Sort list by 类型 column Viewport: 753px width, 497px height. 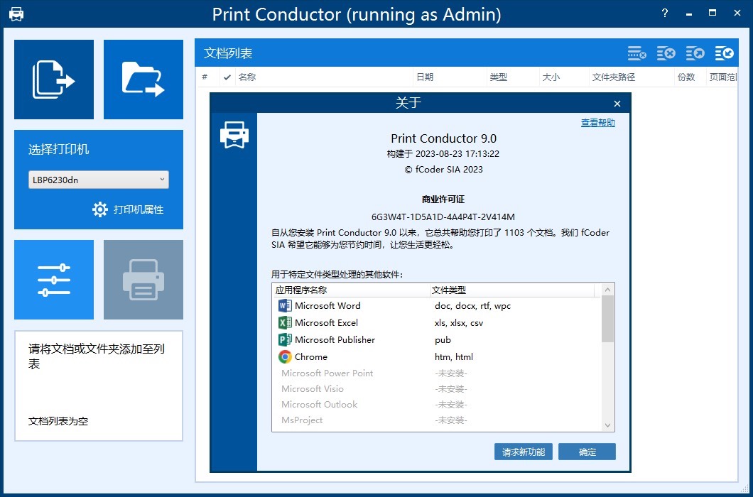click(x=513, y=77)
